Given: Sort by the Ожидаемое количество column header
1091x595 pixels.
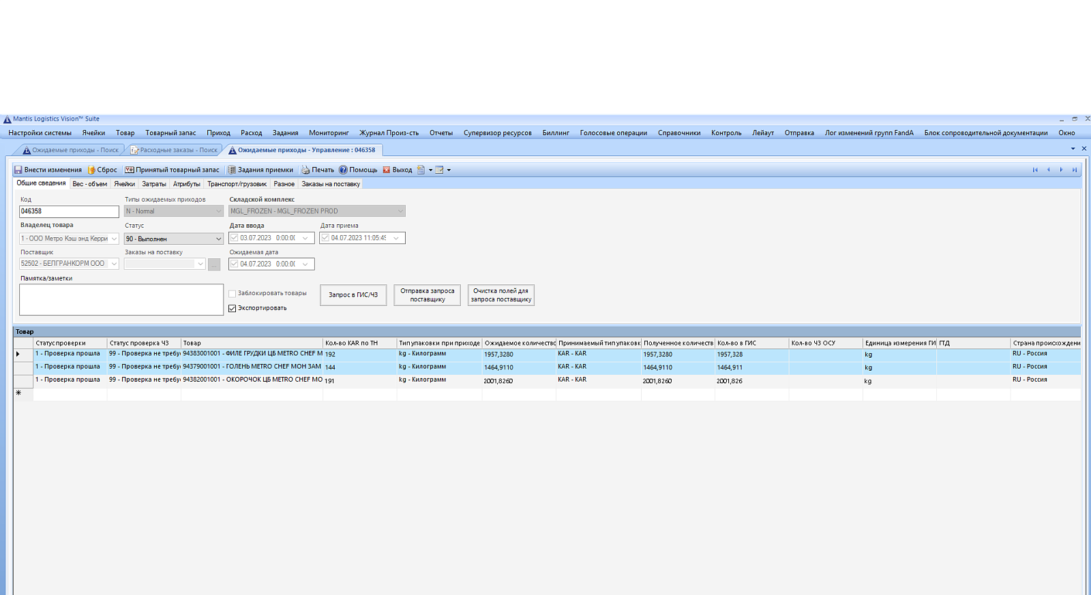Looking at the screenshot, I should point(519,343).
